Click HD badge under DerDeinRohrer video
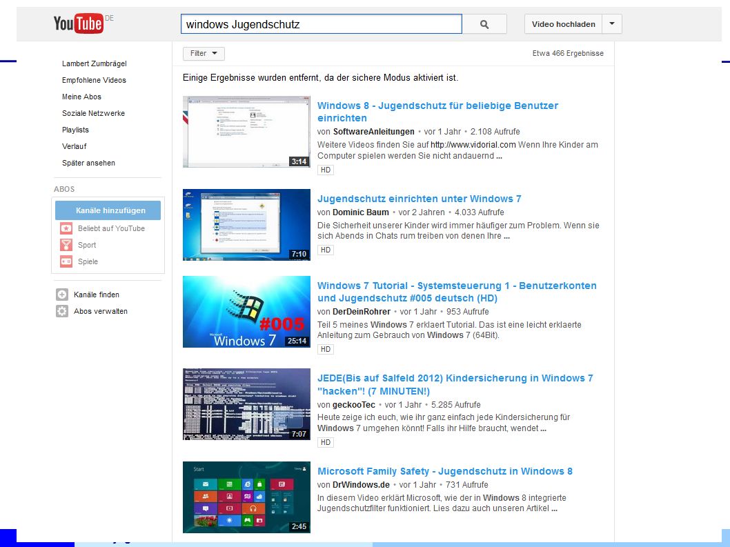 pos(326,349)
